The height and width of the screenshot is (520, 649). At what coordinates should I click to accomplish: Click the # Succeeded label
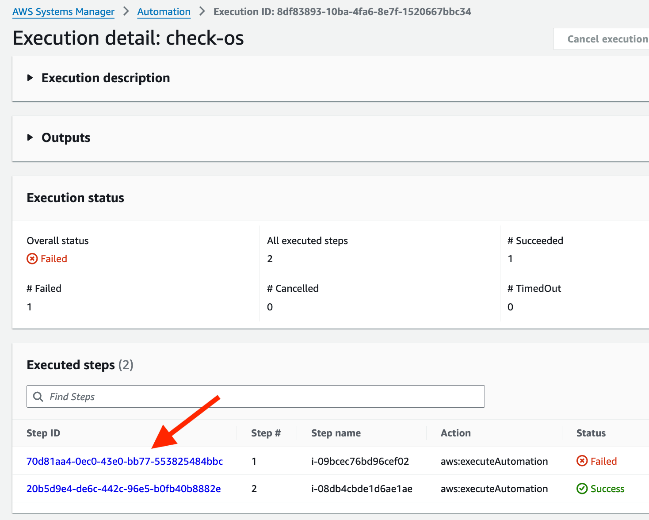click(535, 241)
